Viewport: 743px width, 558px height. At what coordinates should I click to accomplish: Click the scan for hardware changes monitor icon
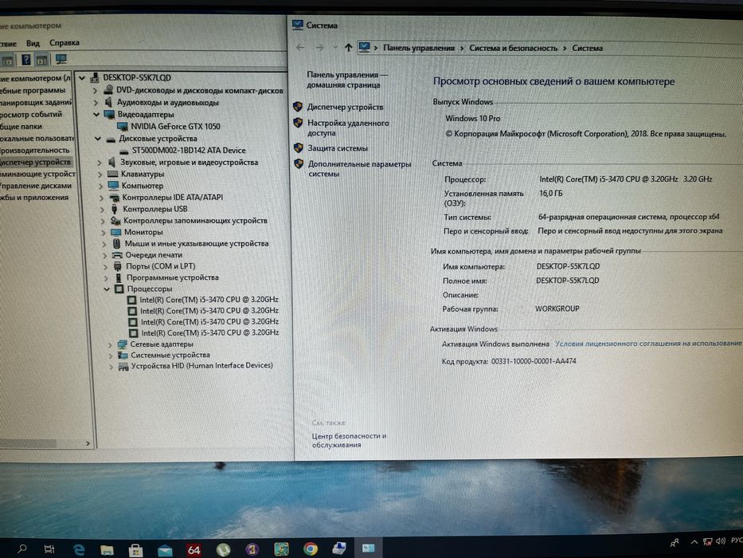(x=61, y=59)
